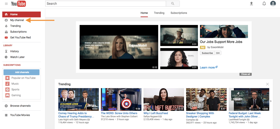This screenshot has width=280, height=129.
Task: Open YouTube Movies
Action: pyautogui.click(x=20, y=115)
